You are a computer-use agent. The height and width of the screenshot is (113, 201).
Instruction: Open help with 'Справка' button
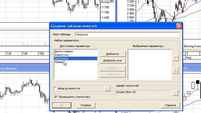point(170,105)
